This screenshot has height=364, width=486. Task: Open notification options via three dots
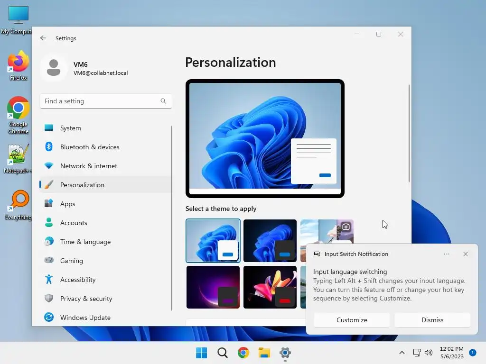(447, 254)
